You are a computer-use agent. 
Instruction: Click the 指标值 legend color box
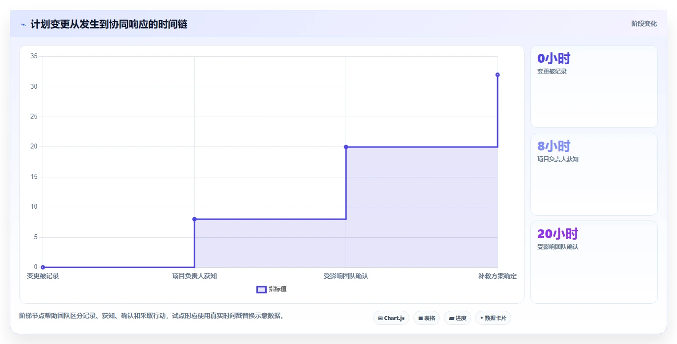click(x=261, y=289)
